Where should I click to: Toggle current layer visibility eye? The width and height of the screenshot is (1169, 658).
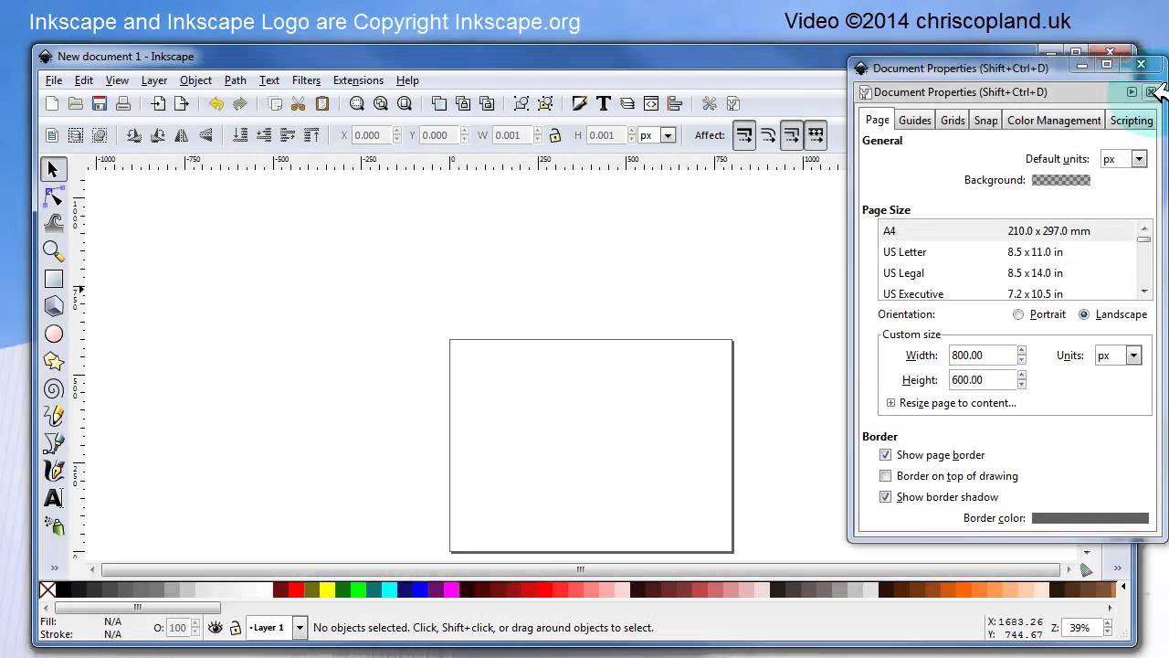click(215, 628)
